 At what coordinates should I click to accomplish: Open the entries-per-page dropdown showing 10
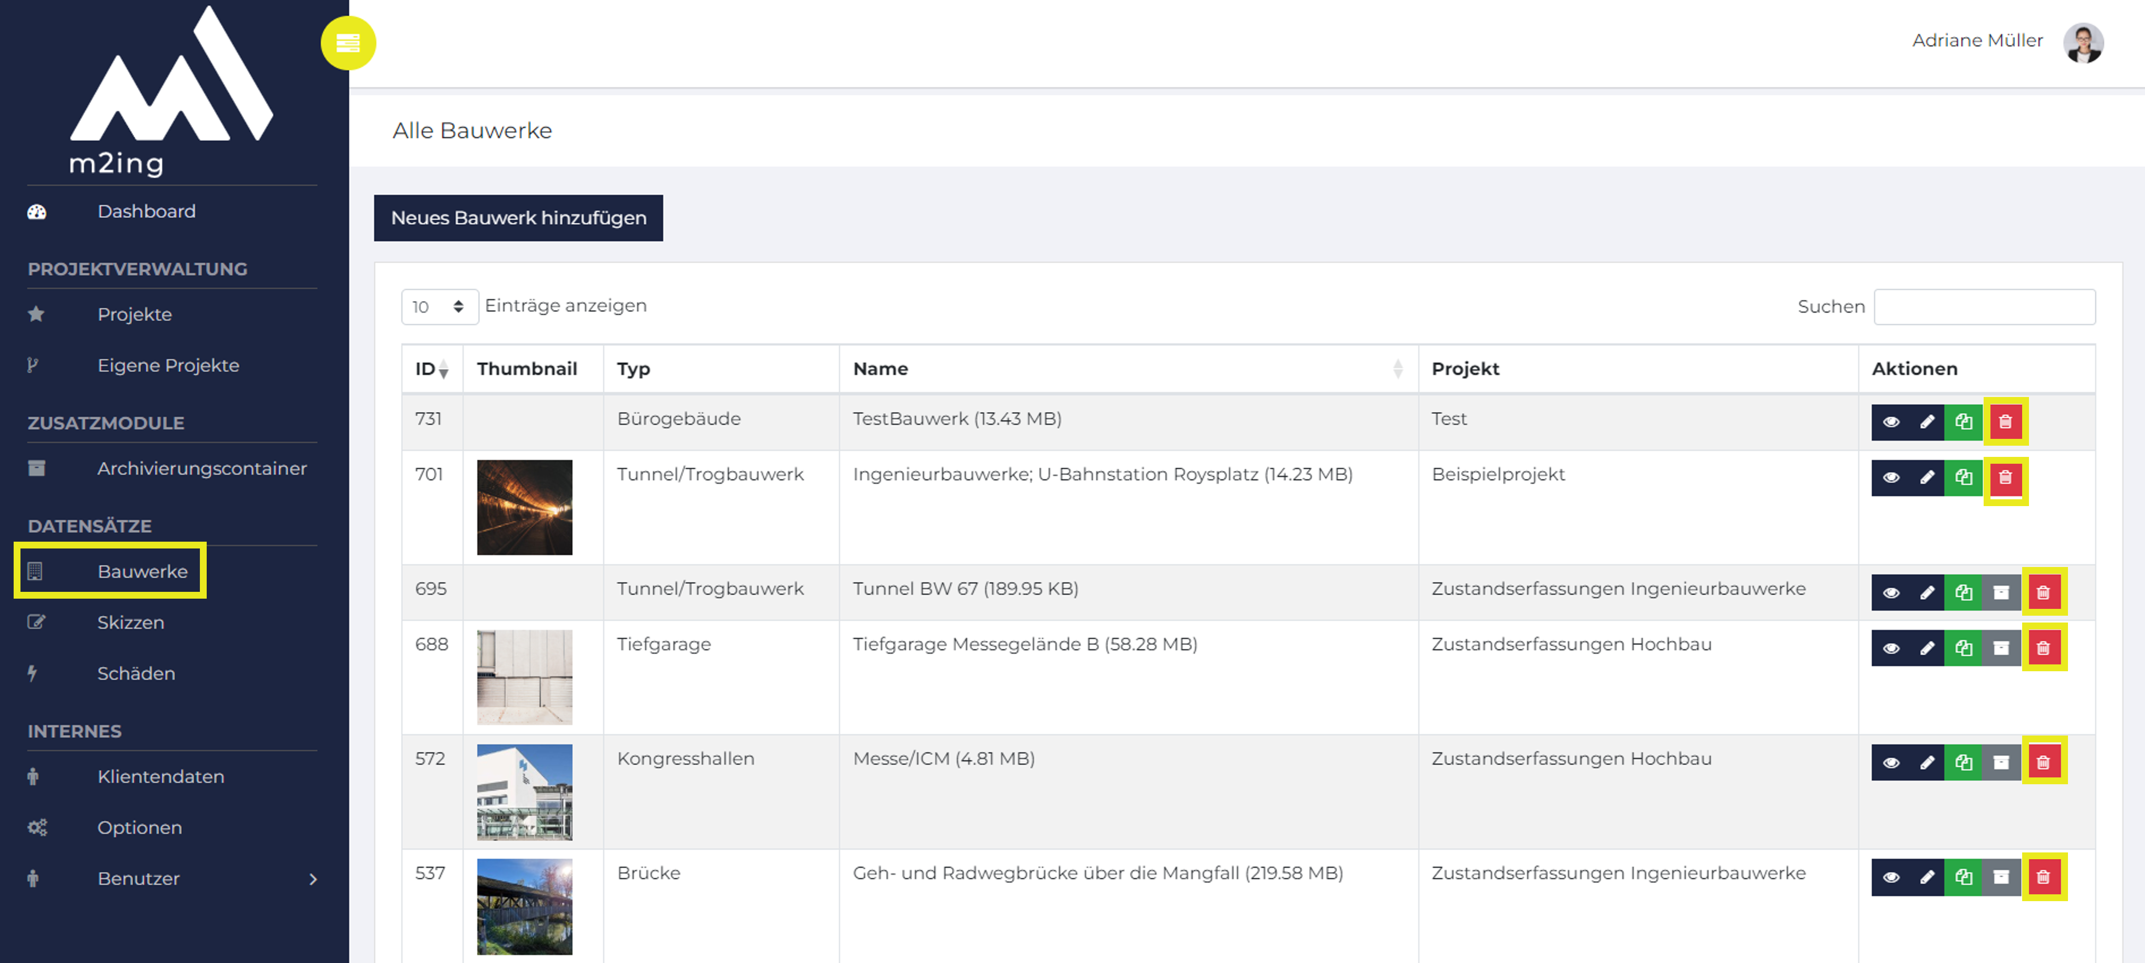click(x=439, y=307)
